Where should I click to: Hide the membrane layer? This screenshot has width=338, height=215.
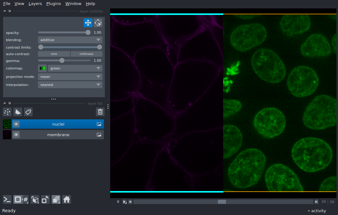(16, 135)
